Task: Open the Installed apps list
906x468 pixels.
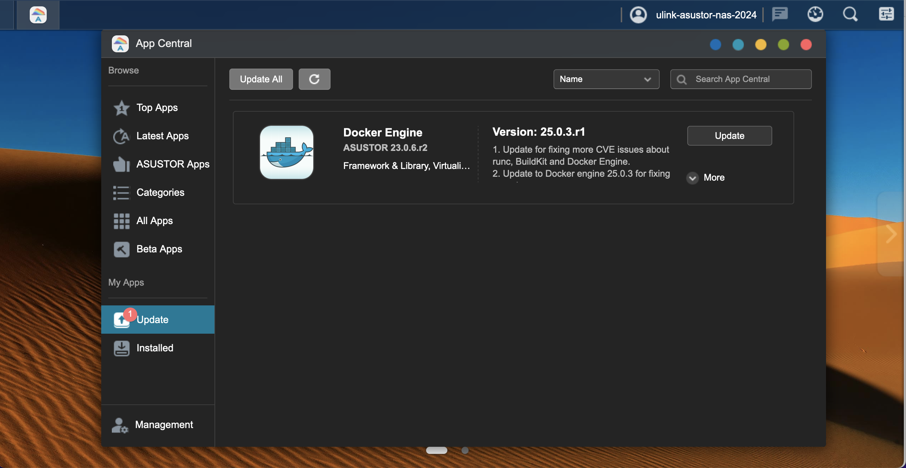Action: (x=155, y=348)
